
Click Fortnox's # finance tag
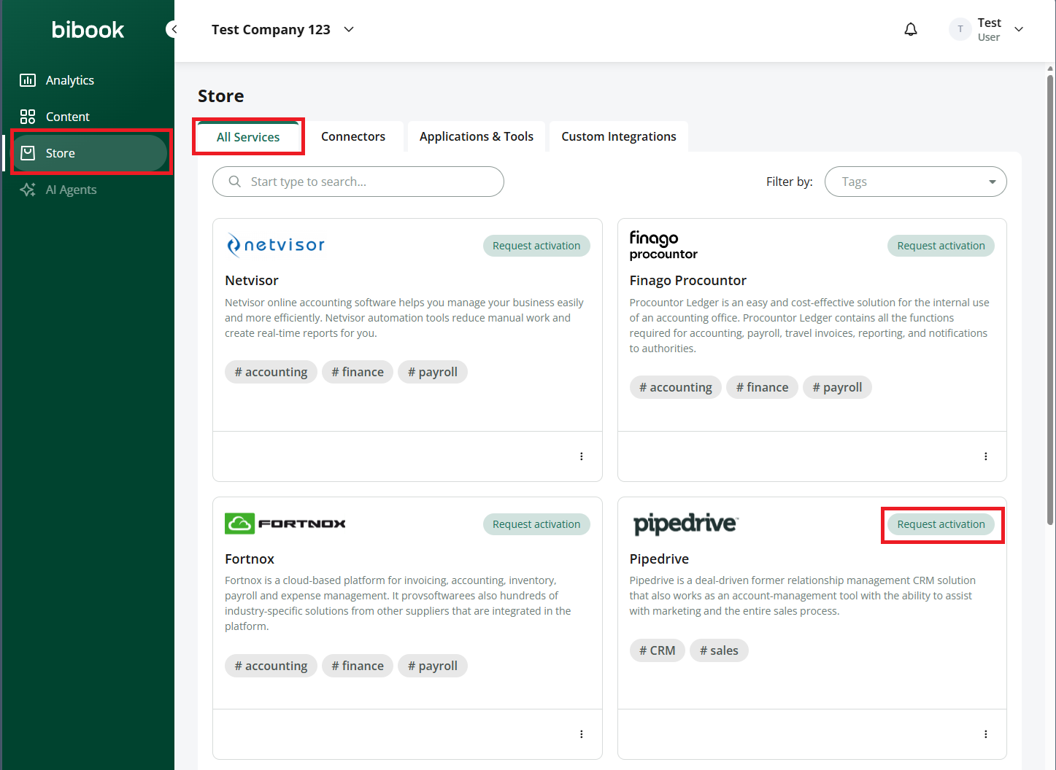point(358,666)
